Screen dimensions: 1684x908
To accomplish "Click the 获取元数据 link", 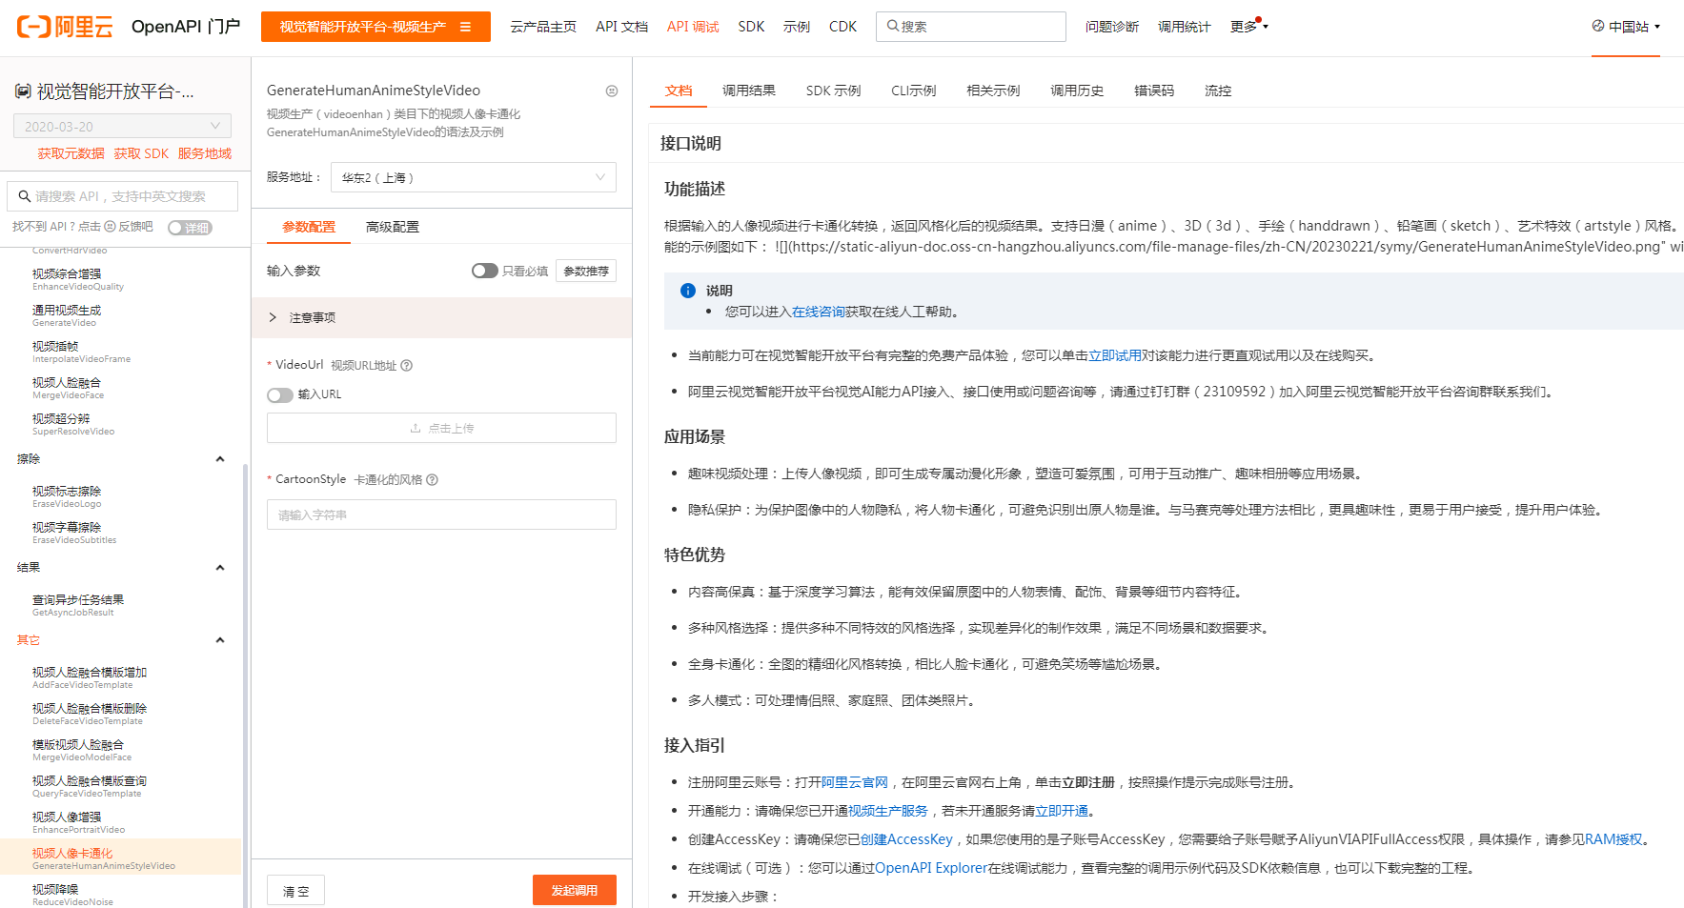I will [x=71, y=153].
